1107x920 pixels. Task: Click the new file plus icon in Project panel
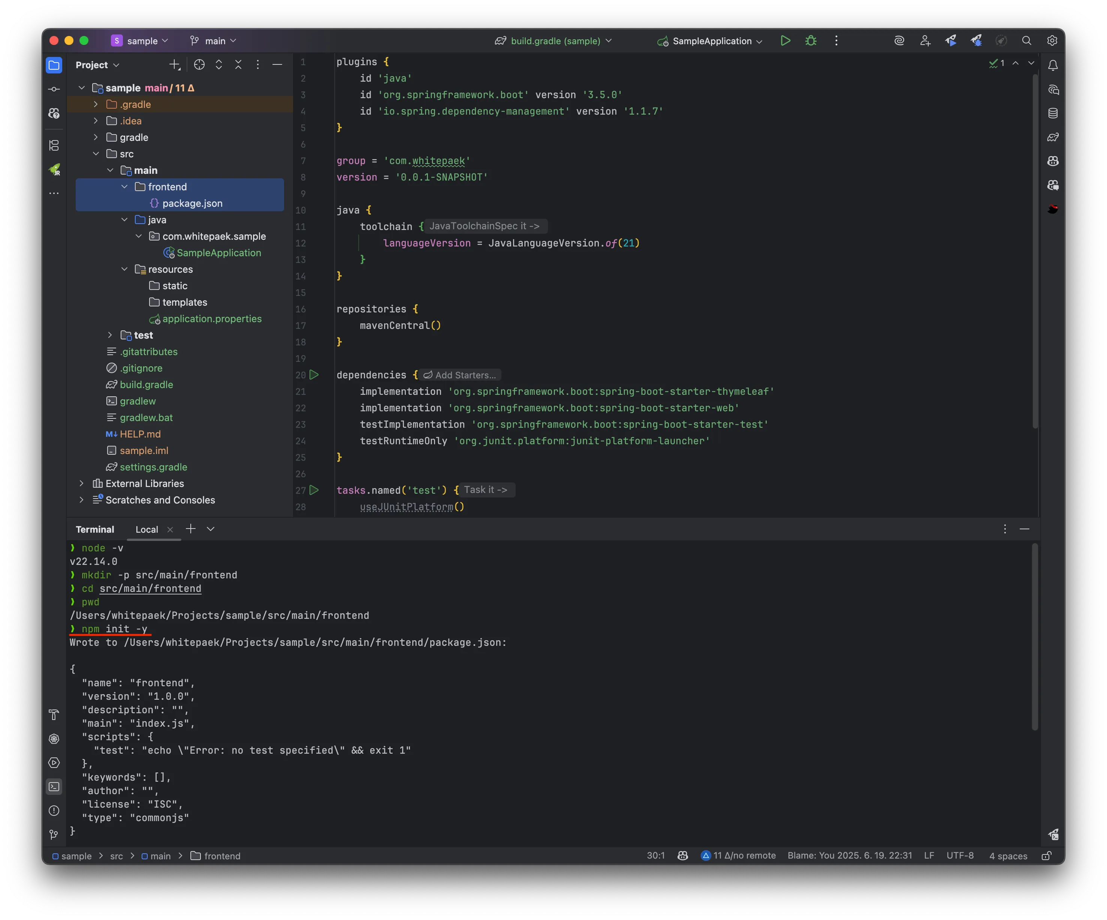tap(175, 65)
